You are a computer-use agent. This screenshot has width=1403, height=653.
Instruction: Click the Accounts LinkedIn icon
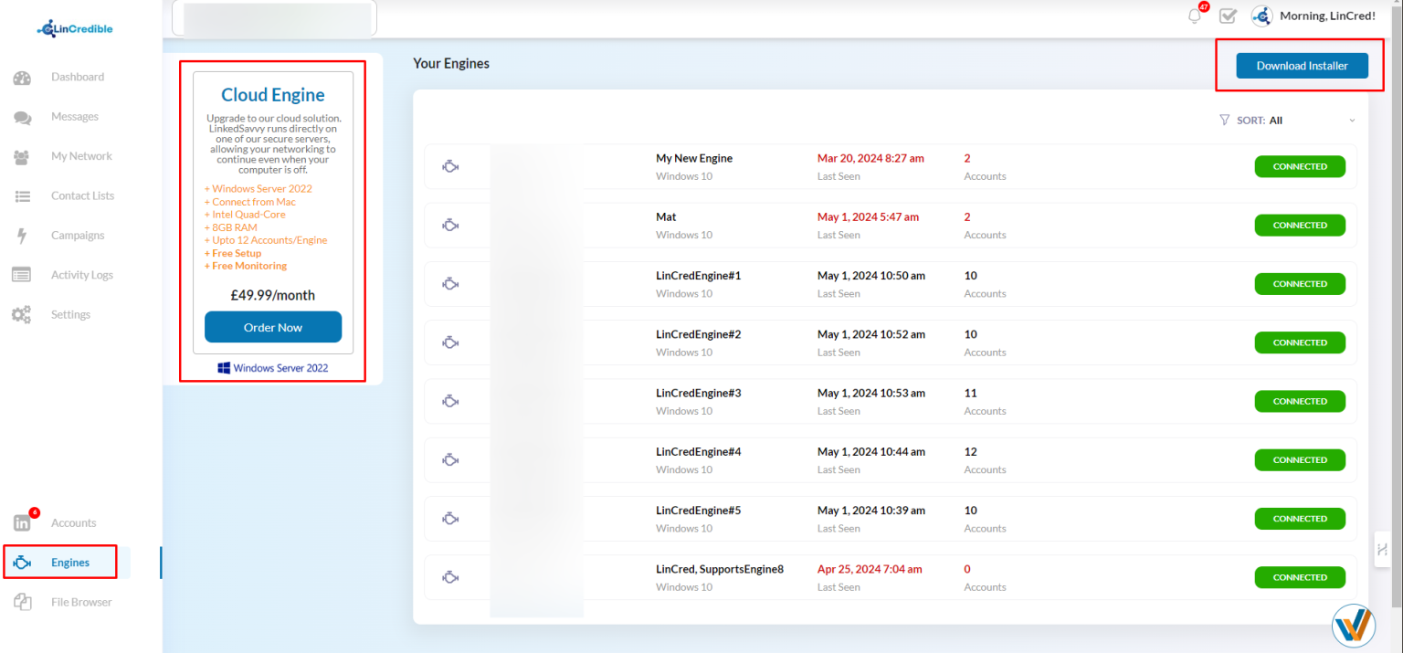[22, 523]
